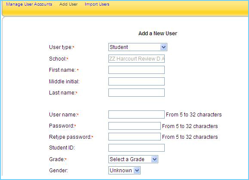Screen dimensions: 249x180
Task: Click the User name length hint text
Action: (194, 115)
